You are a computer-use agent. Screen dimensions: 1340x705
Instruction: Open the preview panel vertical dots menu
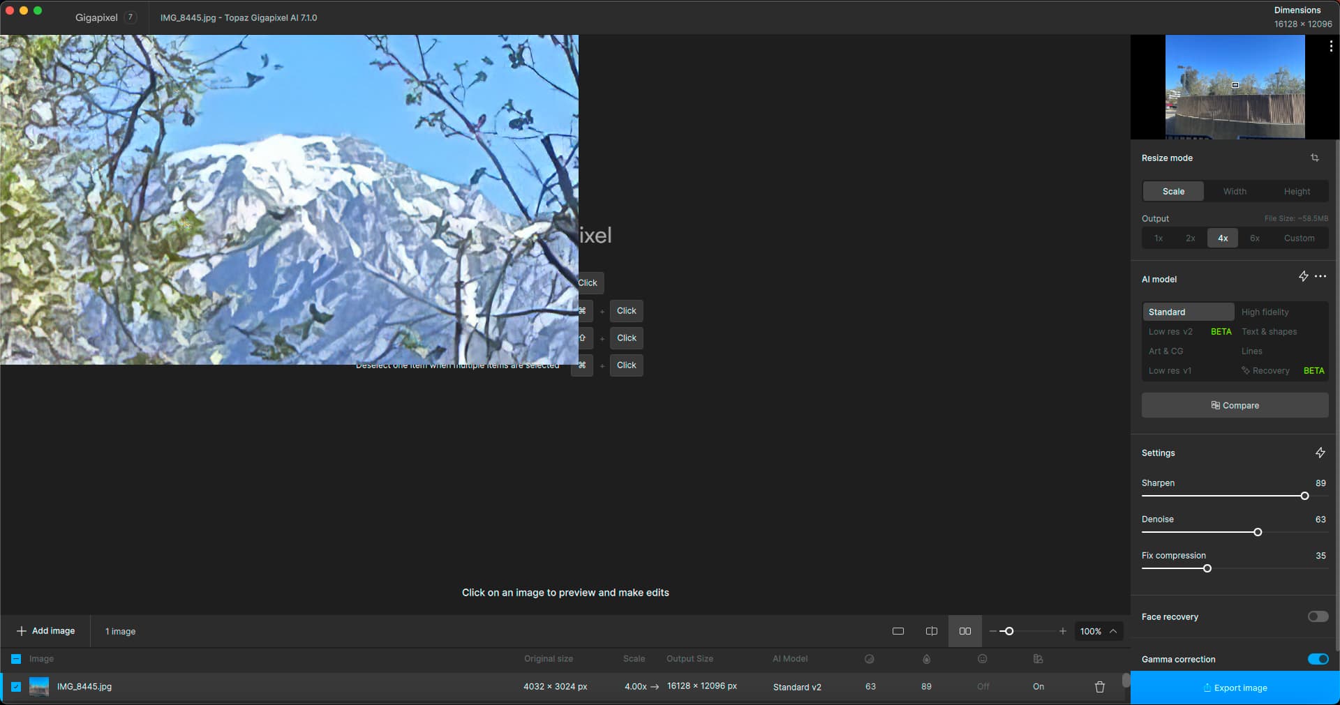tap(1330, 47)
